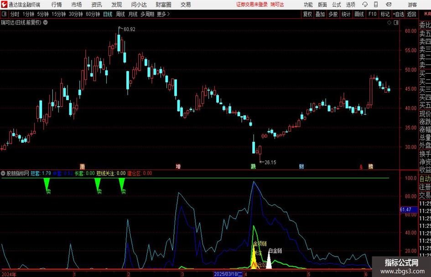Click the 跌 event marker under the chart

pos(253,166)
